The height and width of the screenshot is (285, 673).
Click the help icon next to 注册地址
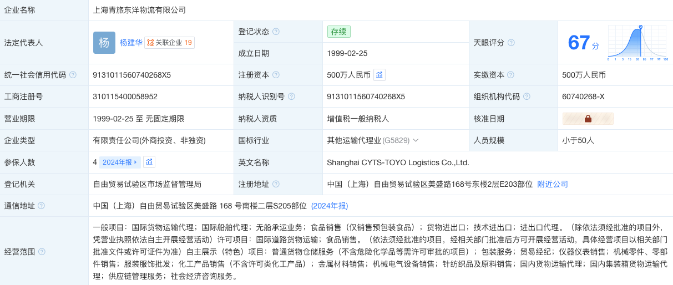pyautogui.click(x=276, y=184)
